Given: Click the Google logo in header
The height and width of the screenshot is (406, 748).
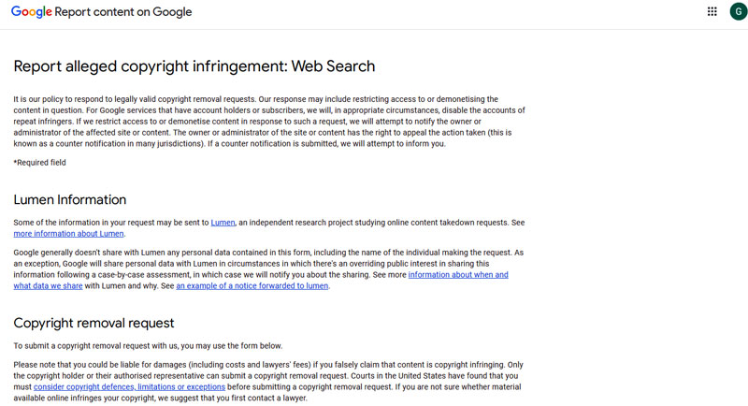Looking at the screenshot, I should [32, 12].
